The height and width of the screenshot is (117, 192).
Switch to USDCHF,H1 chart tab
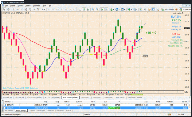pyautogui.click(x=8, y=98)
